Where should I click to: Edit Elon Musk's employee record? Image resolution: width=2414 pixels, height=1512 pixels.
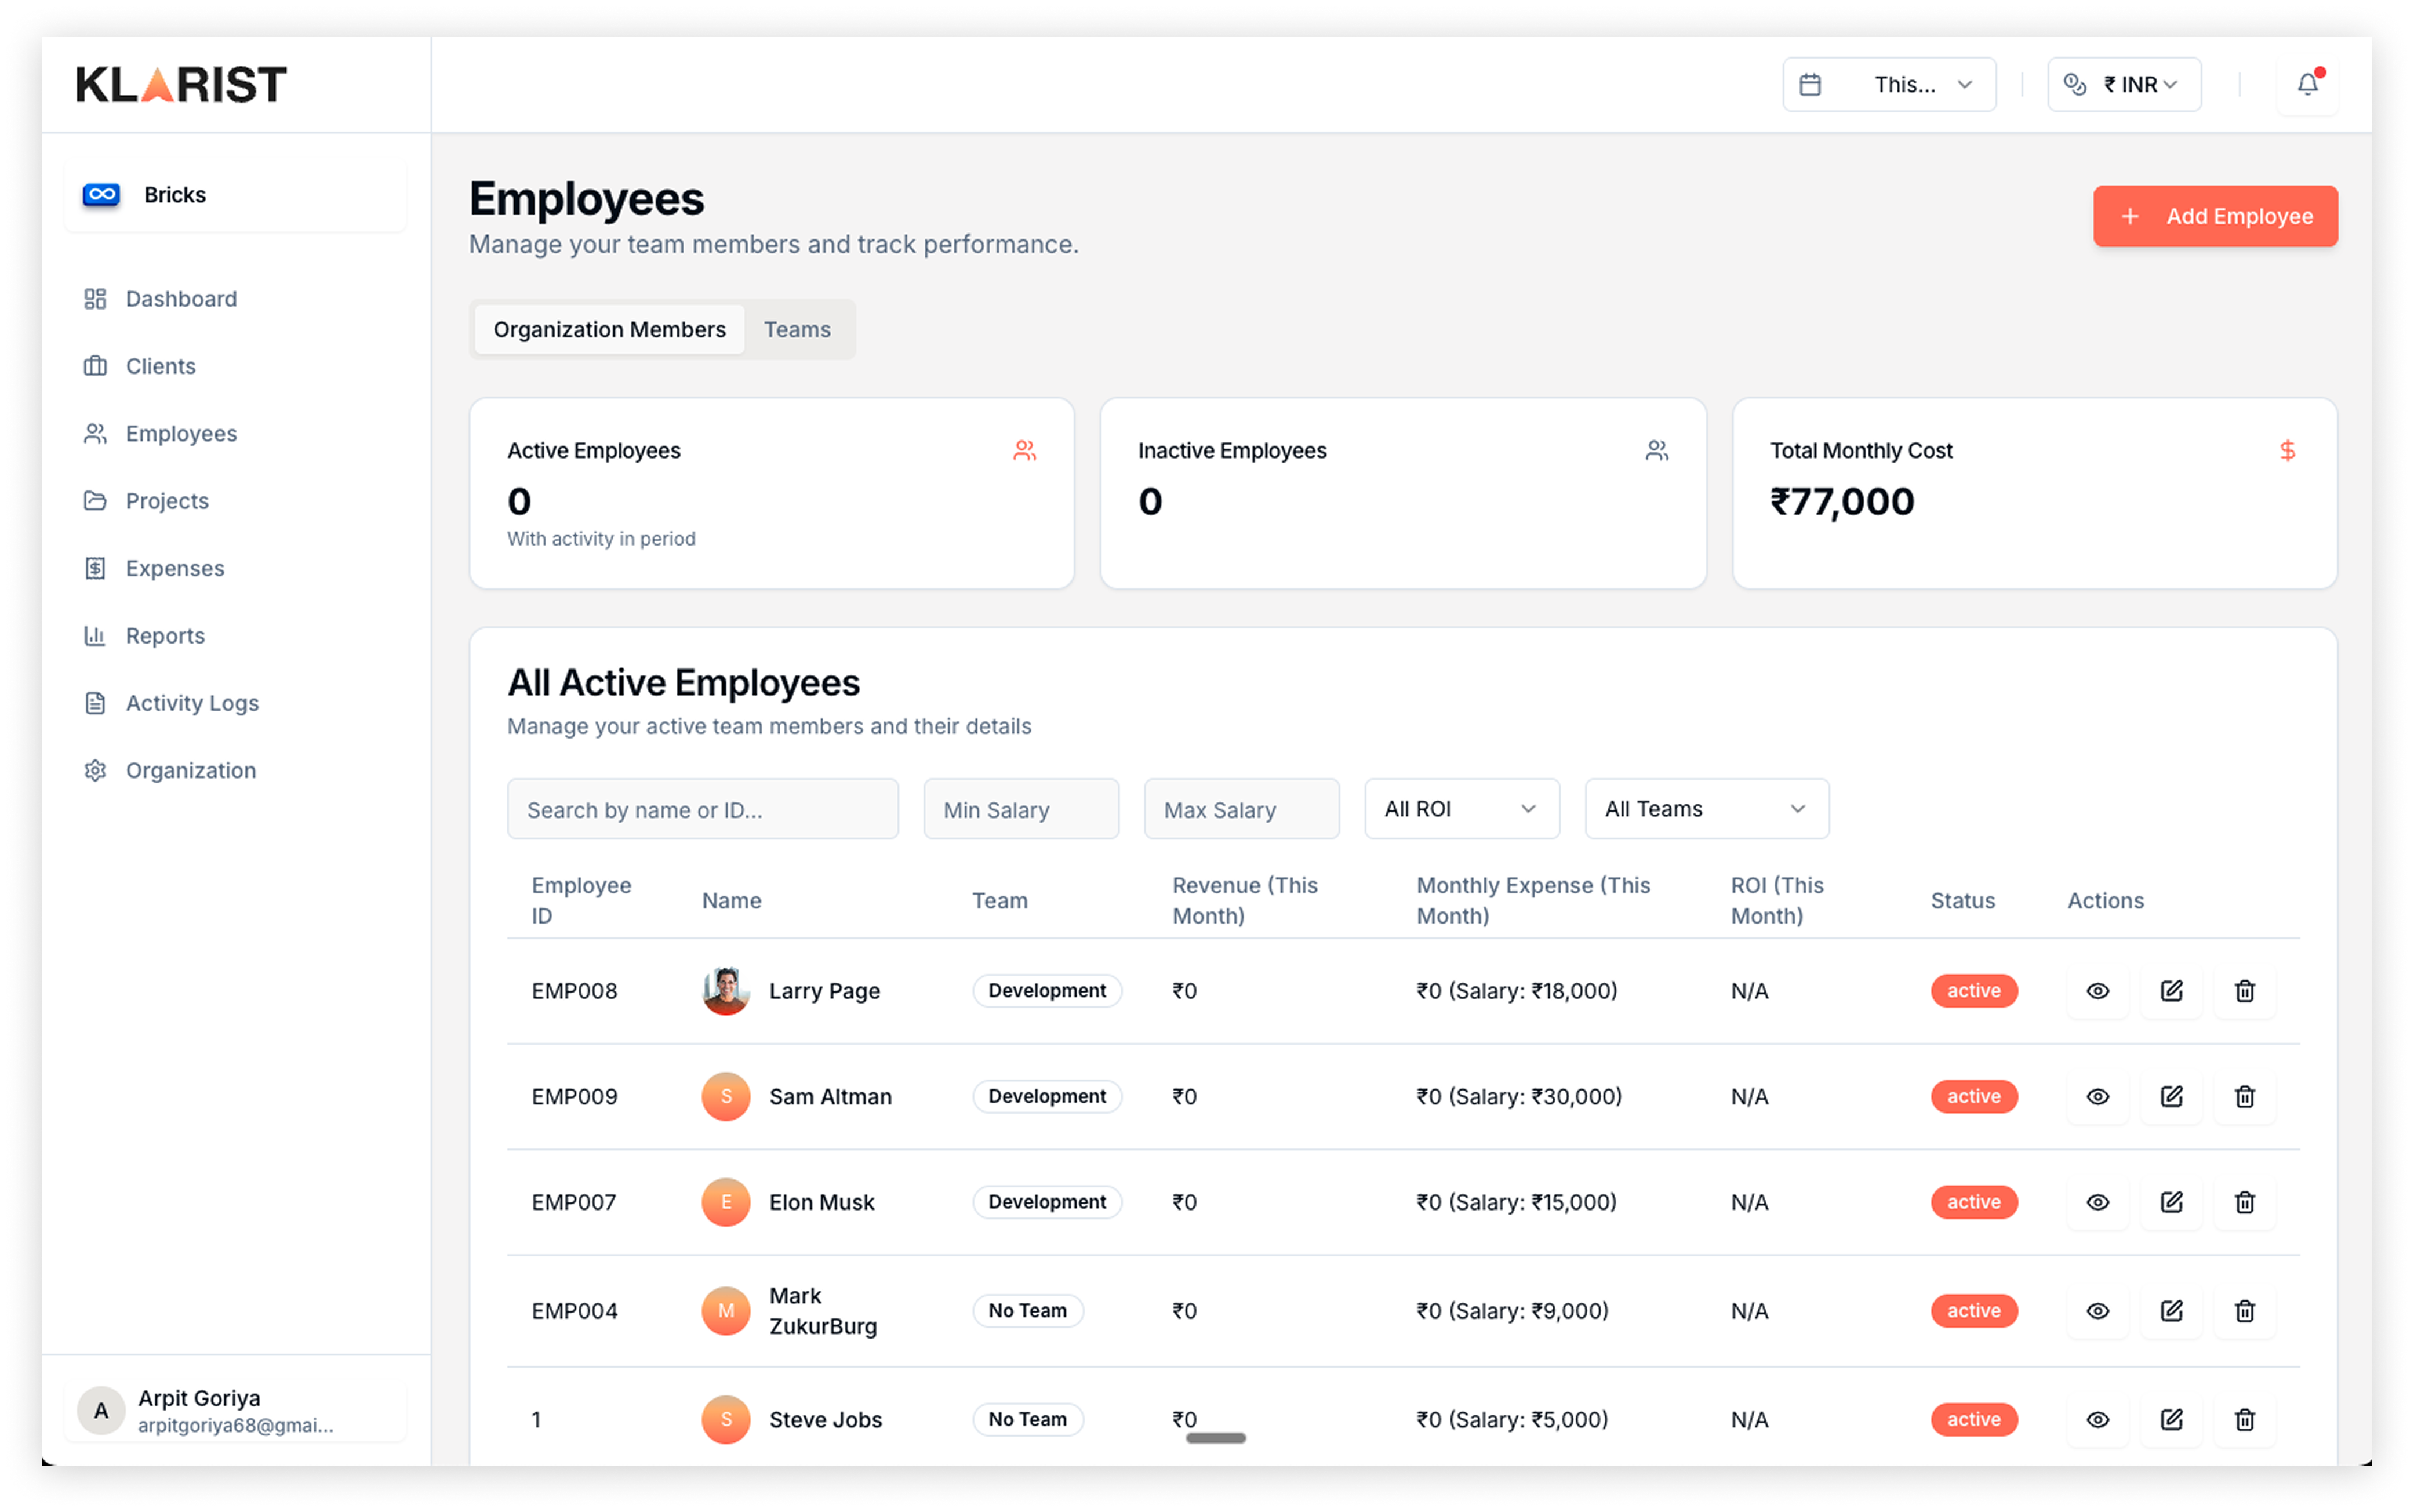click(x=2171, y=1202)
